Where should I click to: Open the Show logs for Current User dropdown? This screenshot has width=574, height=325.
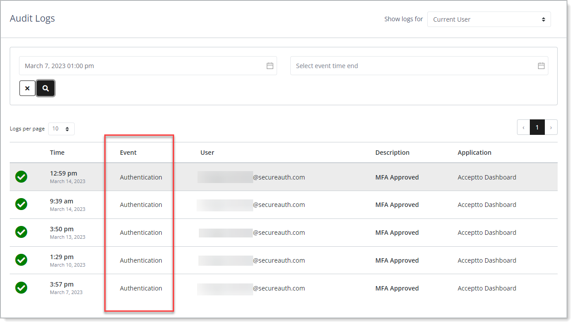point(489,19)
